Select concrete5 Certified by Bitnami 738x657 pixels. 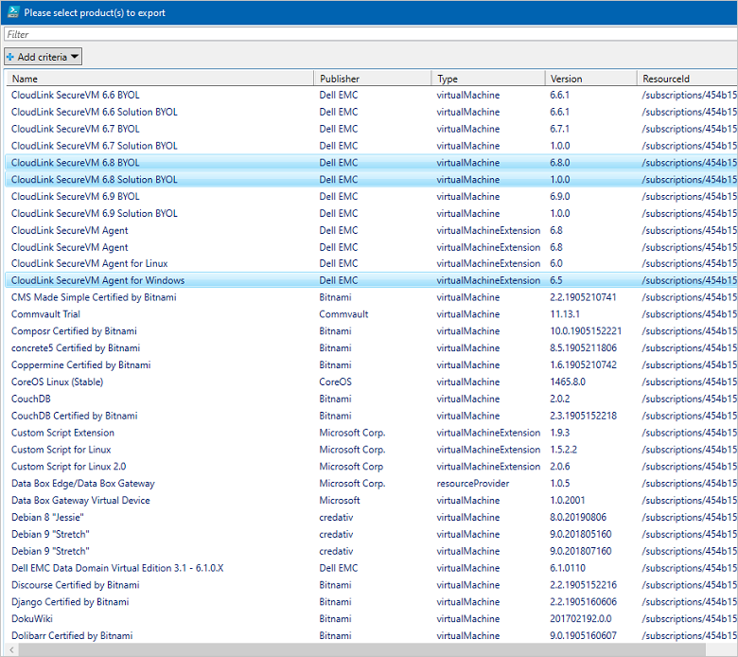[x=371, y=348]
